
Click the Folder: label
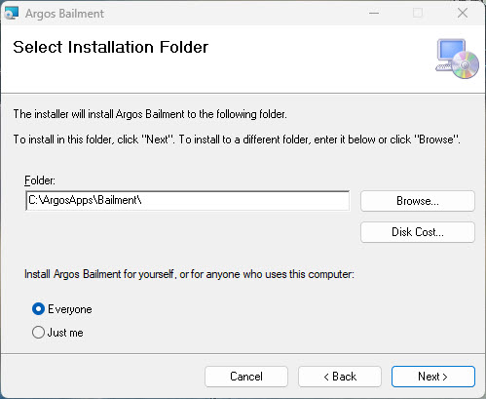(x=40, y=180)
